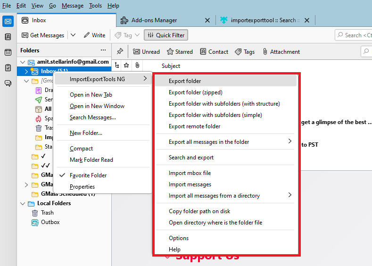The height and width of the screenshot is (266, 372).
Task: Toggle the Unread quick filter
Action: 146,51
